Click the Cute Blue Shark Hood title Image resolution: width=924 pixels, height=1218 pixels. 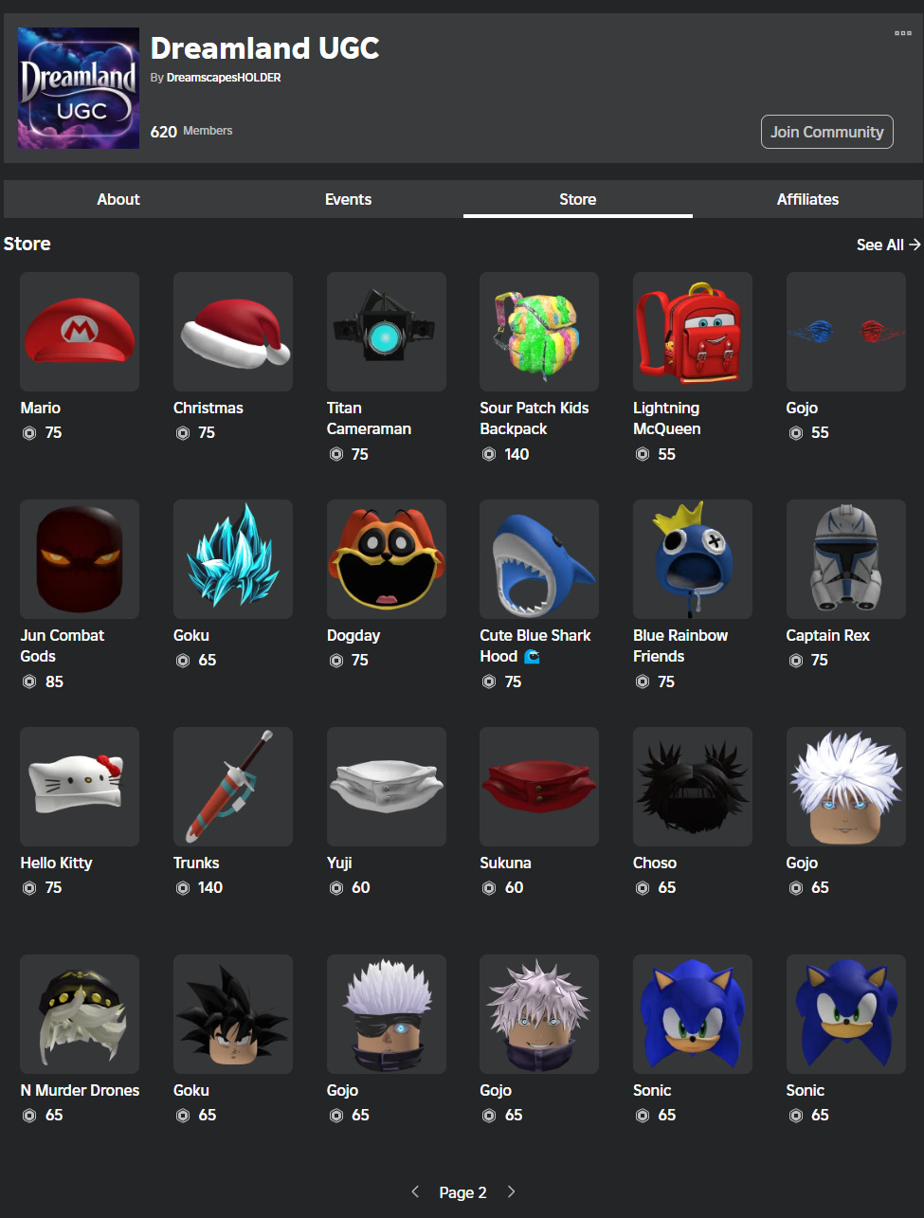(535, 645)
